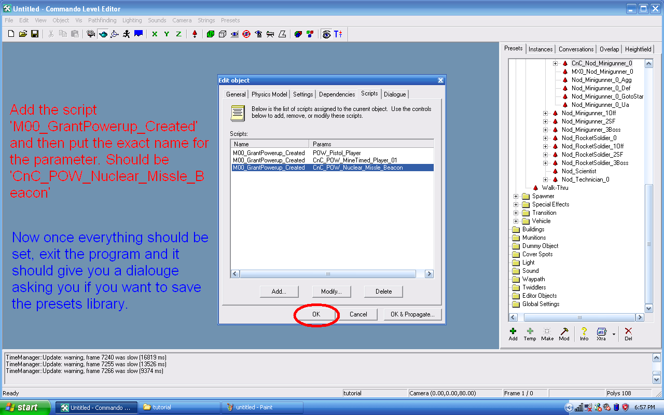Toggle X axis restriction
664x415 pixels.
(x=155, y=34)
